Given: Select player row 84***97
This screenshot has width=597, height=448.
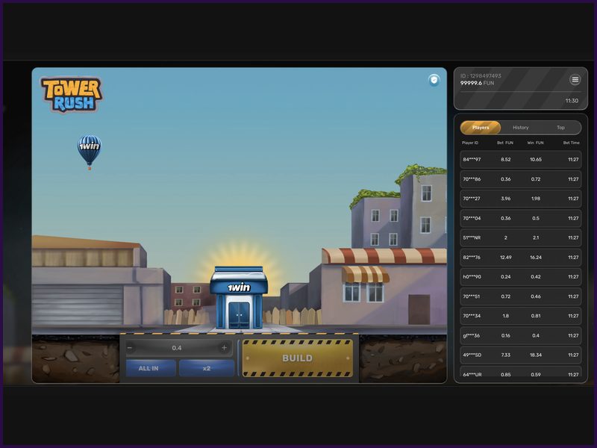Looking at the screenshot, I should tap(520, 159).
